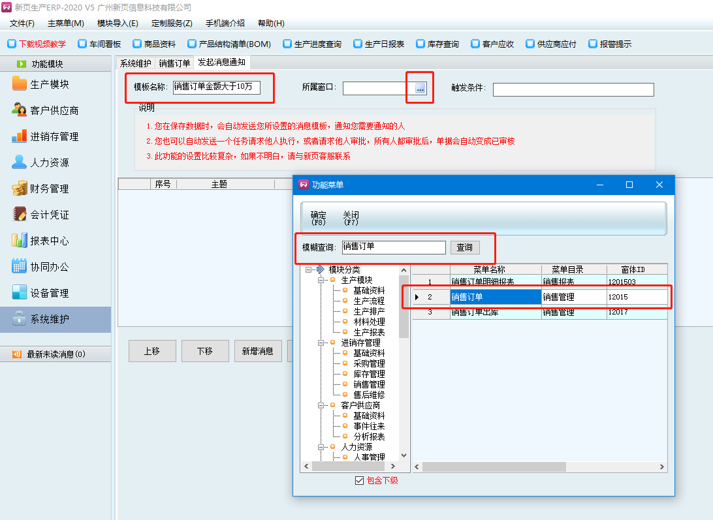Toggle the 包含下级 checkbox
The height and width of the screenshot is (520, 713).
point(359,481)
